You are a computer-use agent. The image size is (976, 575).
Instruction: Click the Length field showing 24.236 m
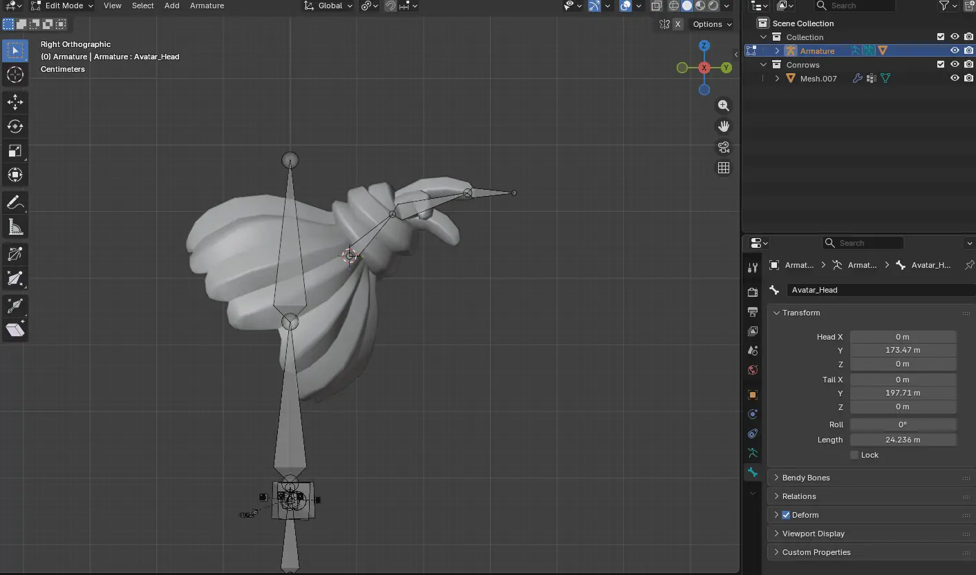(x=903, y=440)
